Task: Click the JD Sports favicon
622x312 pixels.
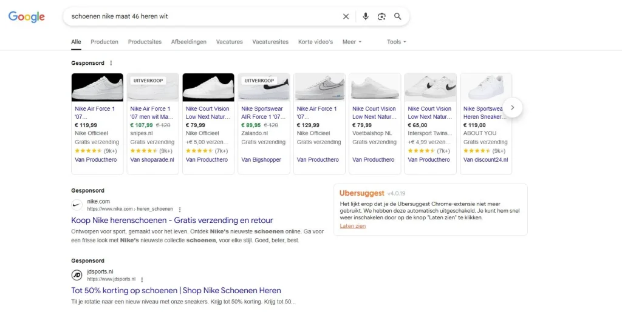Action: [x=77, y=275]
